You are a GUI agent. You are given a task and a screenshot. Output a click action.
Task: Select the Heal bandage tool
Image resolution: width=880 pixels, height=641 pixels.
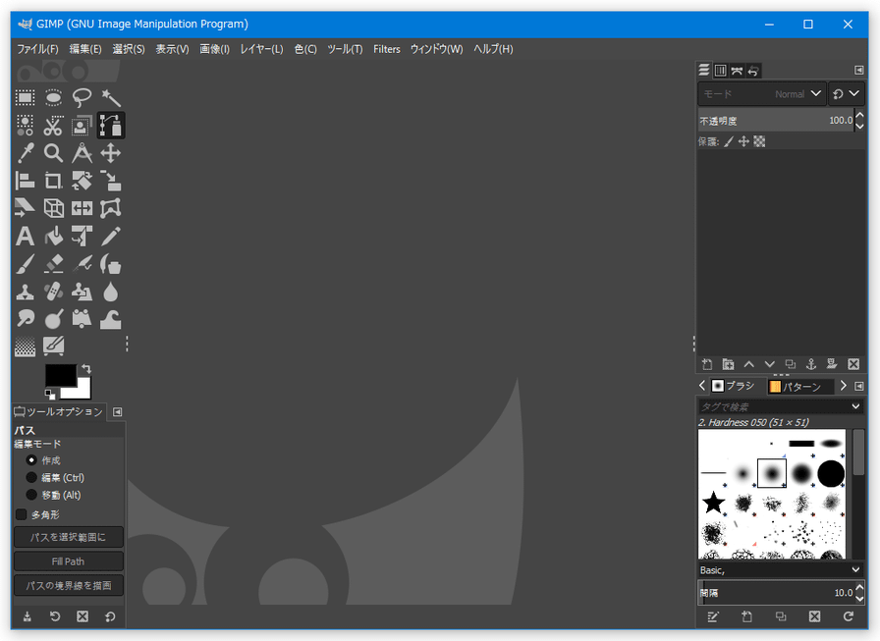point(53,292)
